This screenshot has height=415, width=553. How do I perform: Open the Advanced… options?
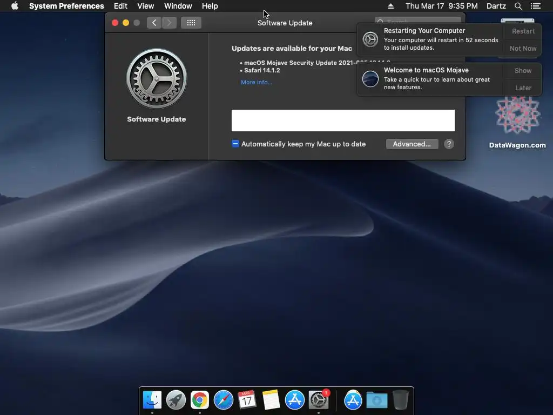pyautogui.click(x=412, y=144)
